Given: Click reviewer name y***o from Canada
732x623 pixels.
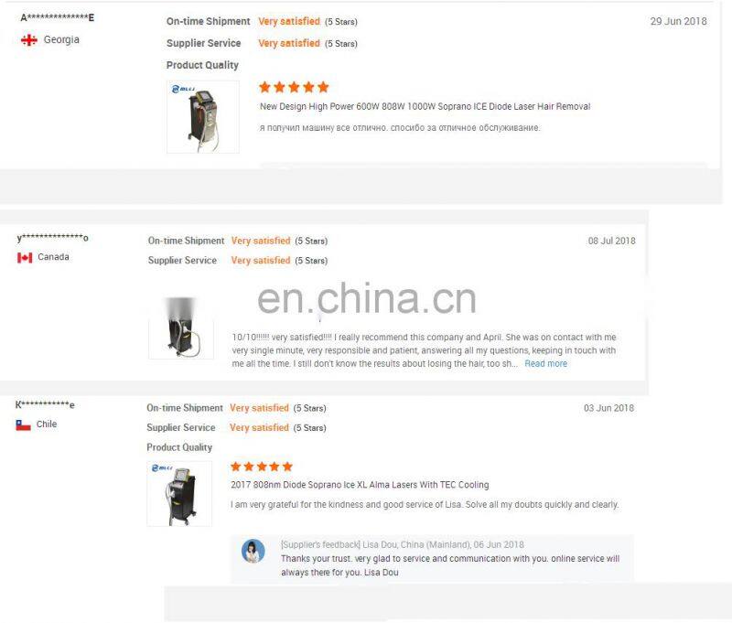Looking at the screenshot, I should click(x=53, y=238).
